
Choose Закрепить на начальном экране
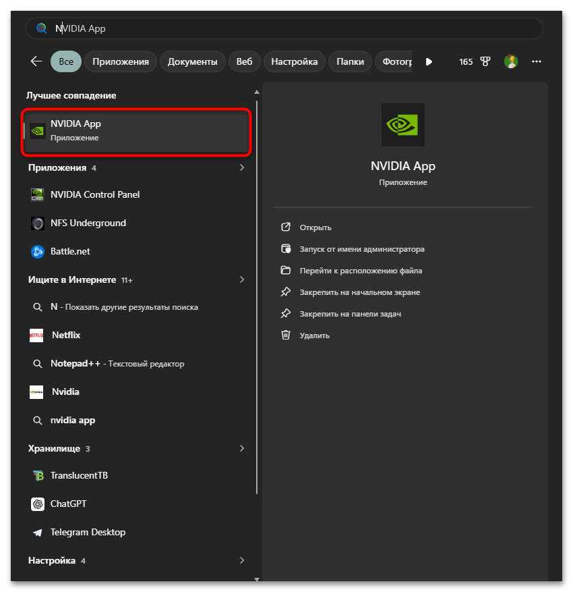coord(359,292)
